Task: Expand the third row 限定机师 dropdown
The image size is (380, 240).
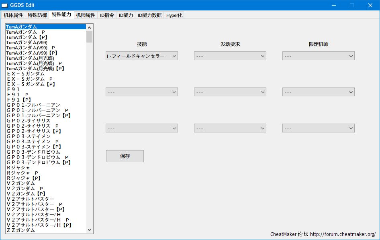Action: pos(318,128)
